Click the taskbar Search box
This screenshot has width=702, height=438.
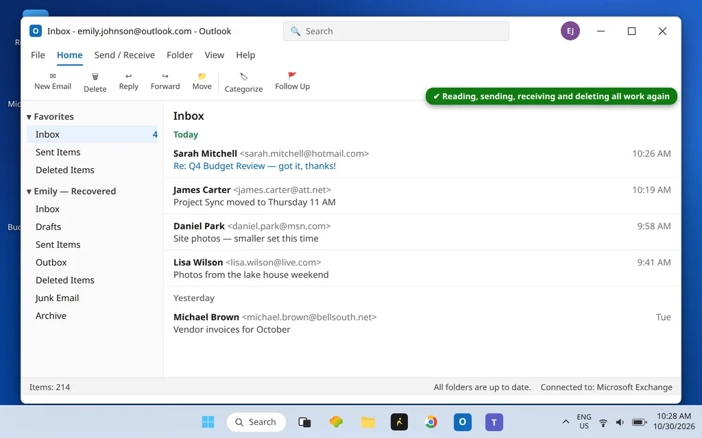pyautogui.click(x=256, y=422)
